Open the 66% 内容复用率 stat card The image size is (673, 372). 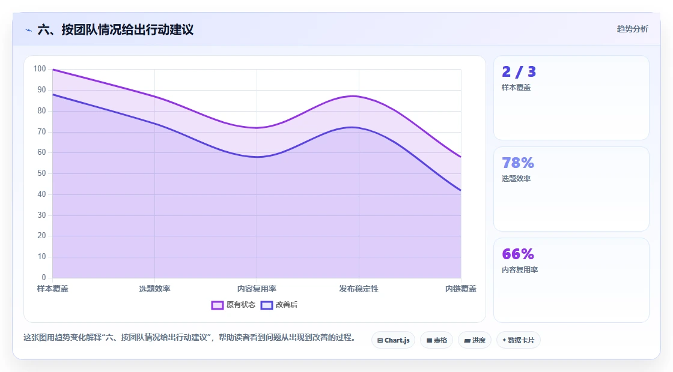click(x=571, y=280)
